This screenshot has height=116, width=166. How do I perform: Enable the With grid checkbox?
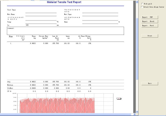(x=142, y=4)
